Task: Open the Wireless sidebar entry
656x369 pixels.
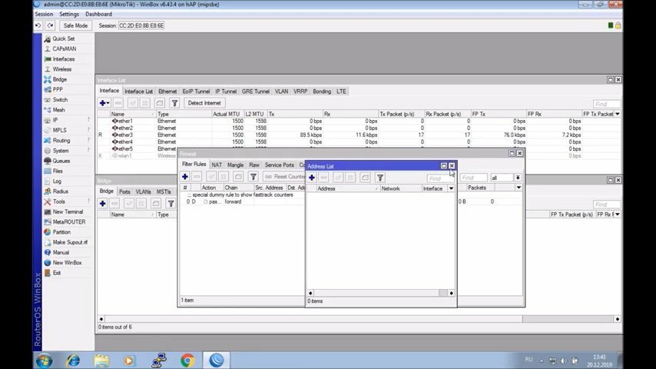Action: pyautogui.click(x=62, y=69)
